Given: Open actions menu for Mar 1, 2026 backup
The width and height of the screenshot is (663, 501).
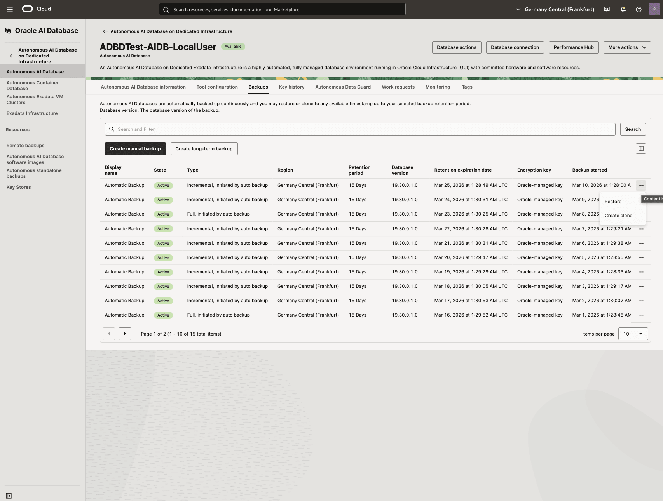Looking at the screenshot, I should tap(641, 315).
